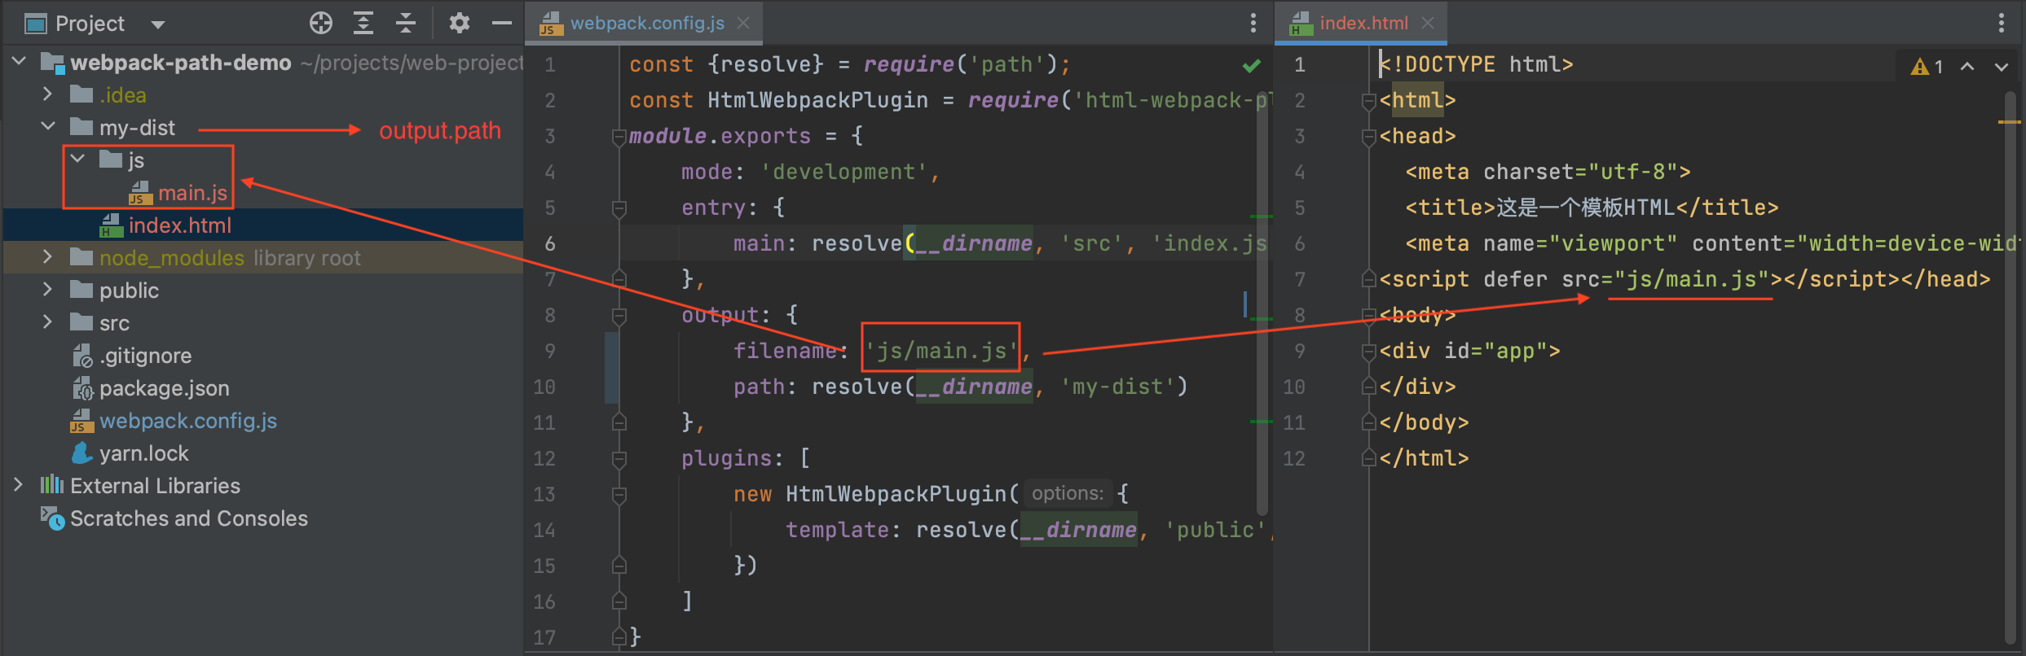The image size is (2026, 656).
Task: Collapse the my-dist folder
Action: pos(48,126)
